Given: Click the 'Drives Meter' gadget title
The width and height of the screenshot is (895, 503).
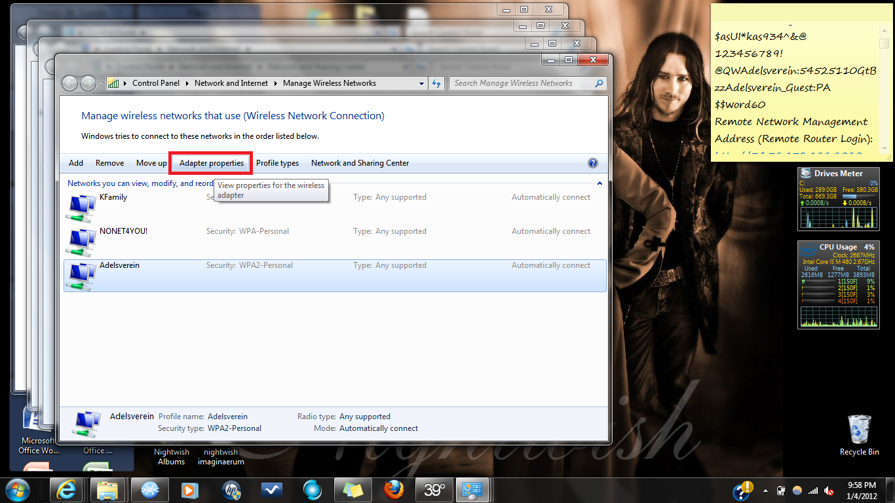Looking at the screenshot, I should (839, 174).
